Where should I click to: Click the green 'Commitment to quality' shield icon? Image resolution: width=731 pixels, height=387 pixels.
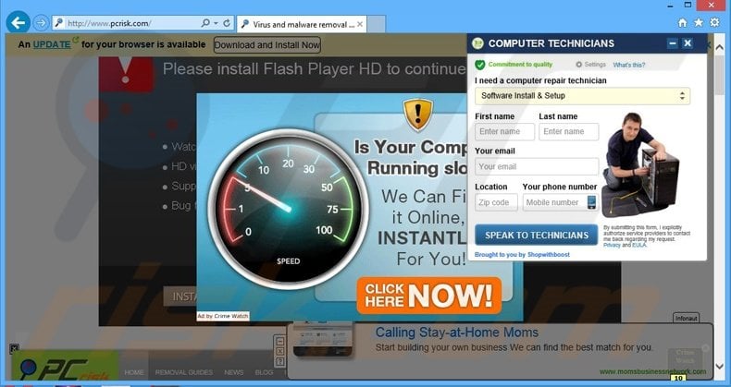click(479, 65)
